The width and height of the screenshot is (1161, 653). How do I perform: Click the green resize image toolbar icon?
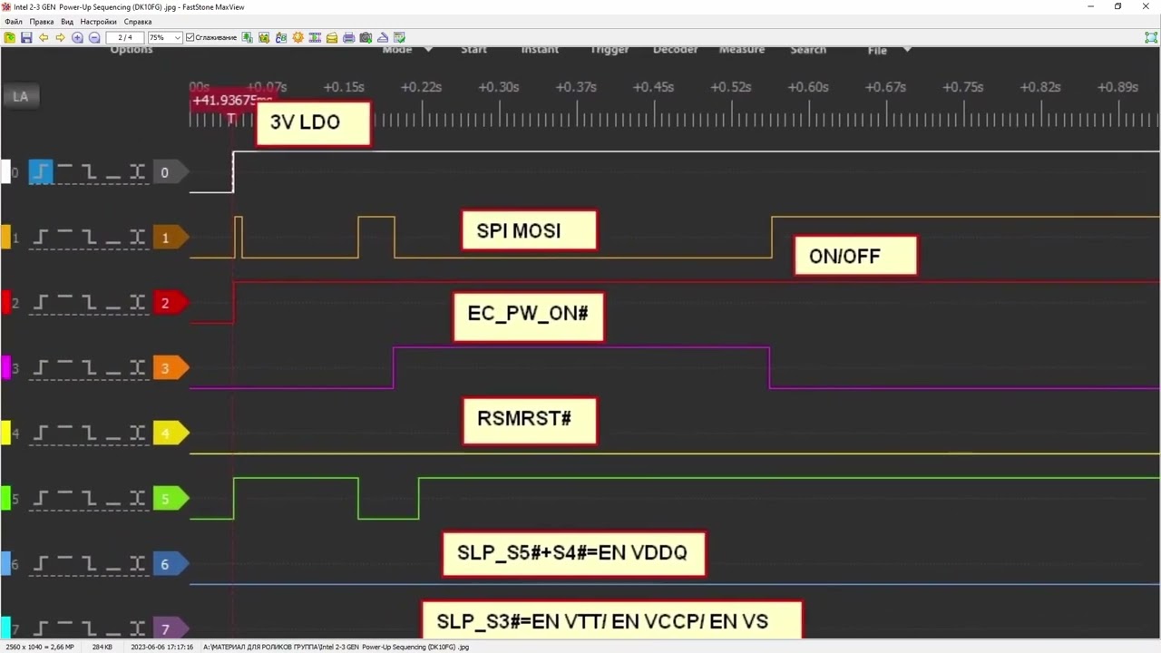(247, 37)
